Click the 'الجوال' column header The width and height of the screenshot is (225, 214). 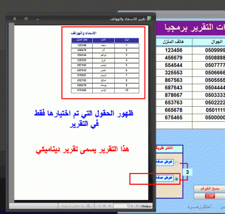pyautogui.click(x=209, y=42)
